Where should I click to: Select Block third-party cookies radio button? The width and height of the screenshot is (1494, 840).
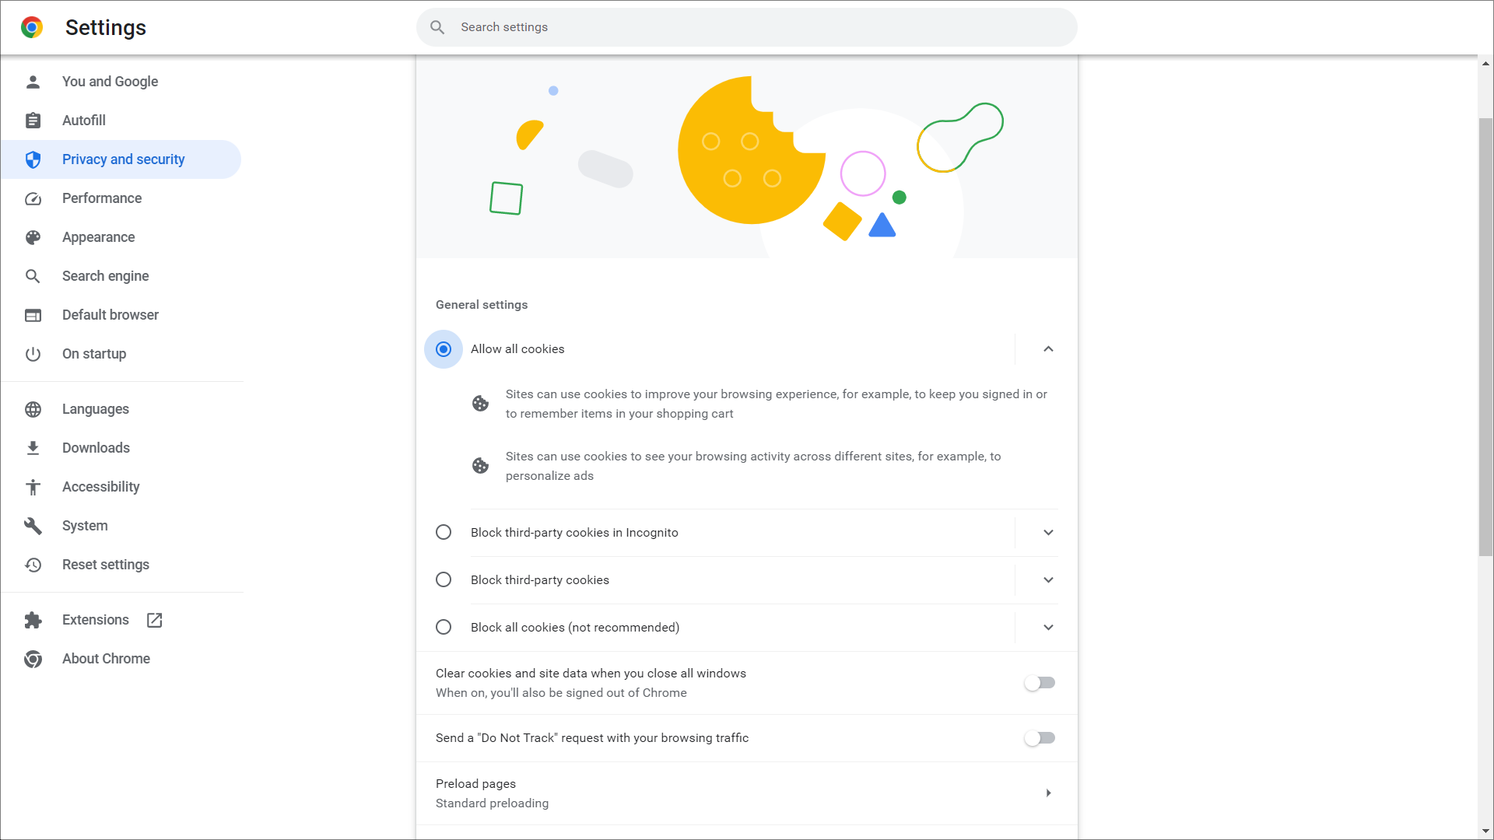[x=444, y=580]
